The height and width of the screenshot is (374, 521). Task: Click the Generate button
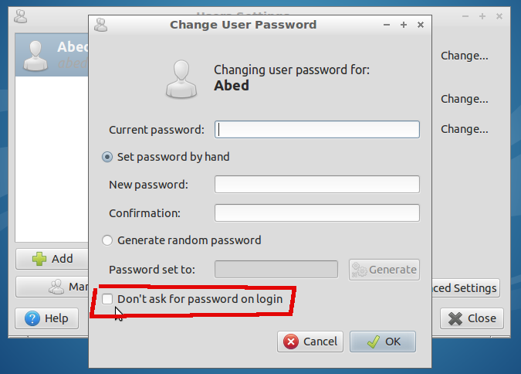pyautogui.click(x=384, y=270)
